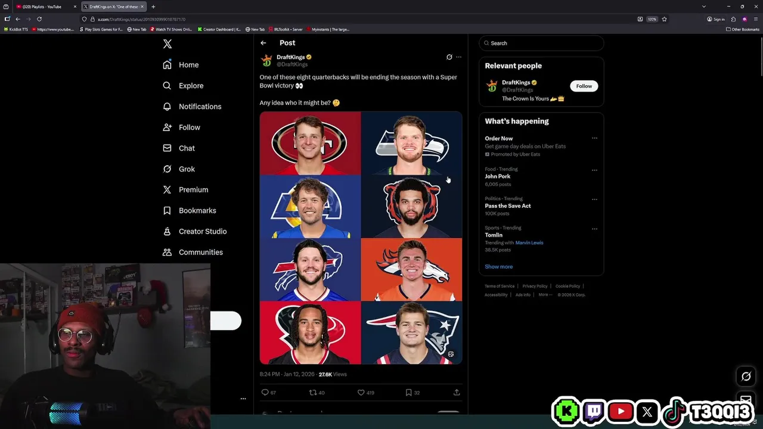Open the Bears quarterback image
Viewport: 763px width, 429px height.
[x=412, y=207]
